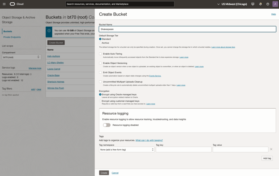Screen dimensions: 279x176
Task: Tick the Emit Object Events checkbox
Action: pyautogui.click(x=100, y=73)
